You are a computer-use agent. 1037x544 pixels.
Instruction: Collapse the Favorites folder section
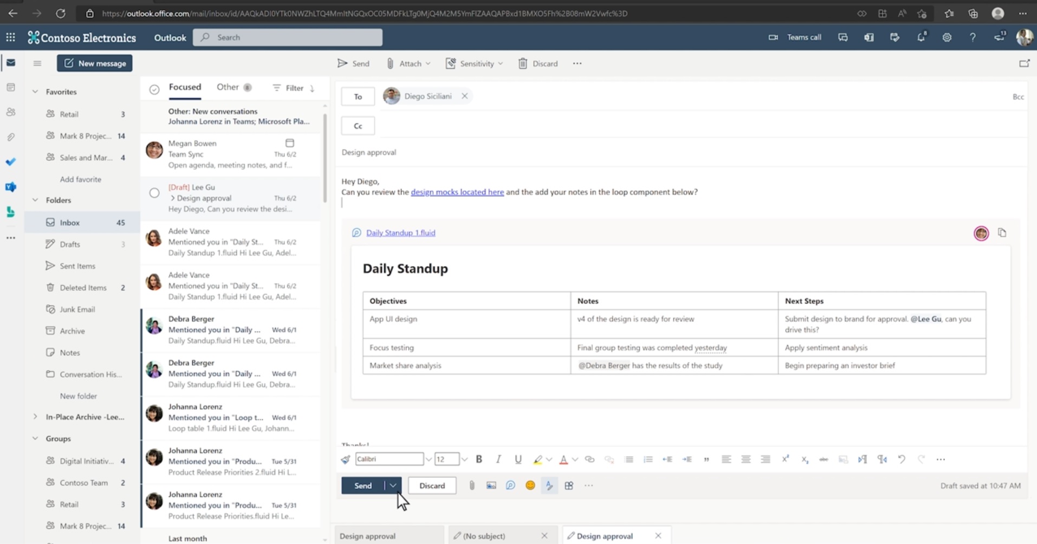35,92
